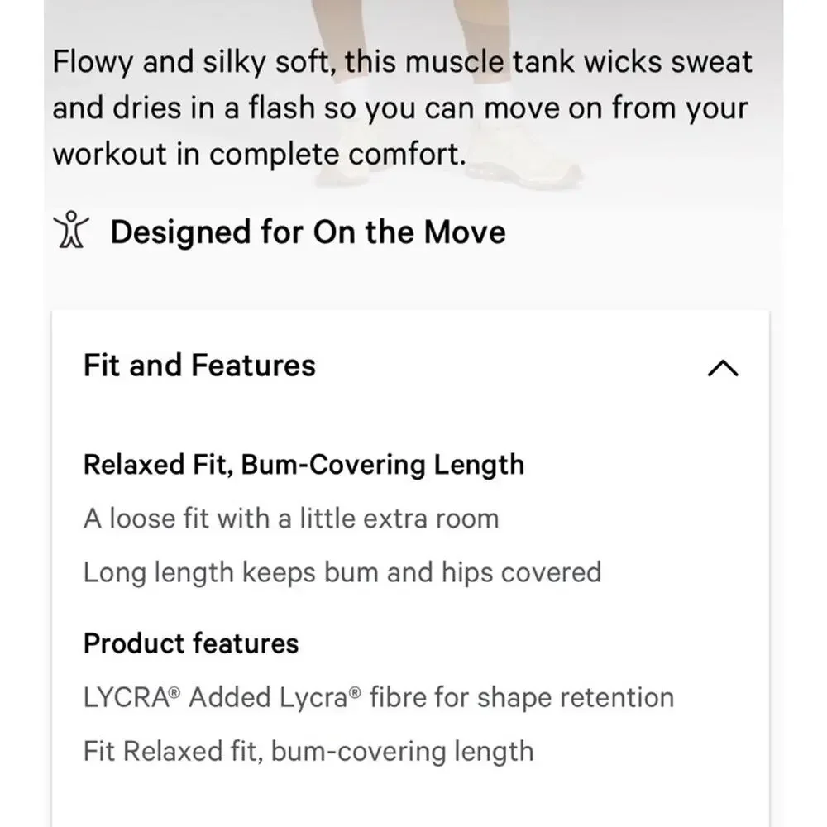Select the Relaxed Fit, Bum-Covering Length heading
827x827 pixels.
(304, 465)
